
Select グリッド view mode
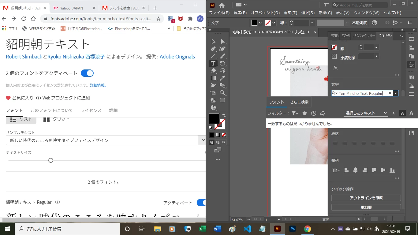coord(57,119)
